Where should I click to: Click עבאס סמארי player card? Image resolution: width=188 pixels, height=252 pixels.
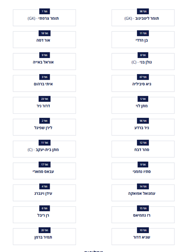pyautogui.click(x=44, y=171)
